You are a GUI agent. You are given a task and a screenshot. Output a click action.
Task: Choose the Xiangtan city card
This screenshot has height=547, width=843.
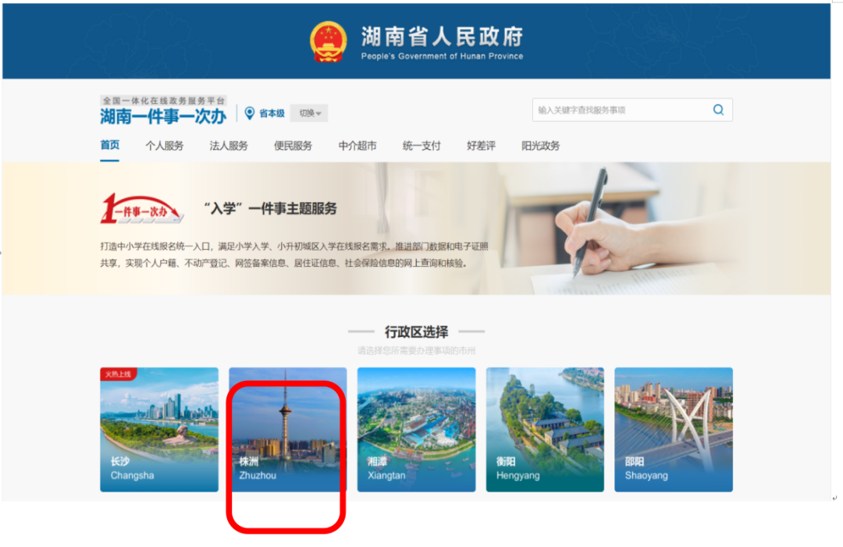pyautogui.click(x=417, y=429)
